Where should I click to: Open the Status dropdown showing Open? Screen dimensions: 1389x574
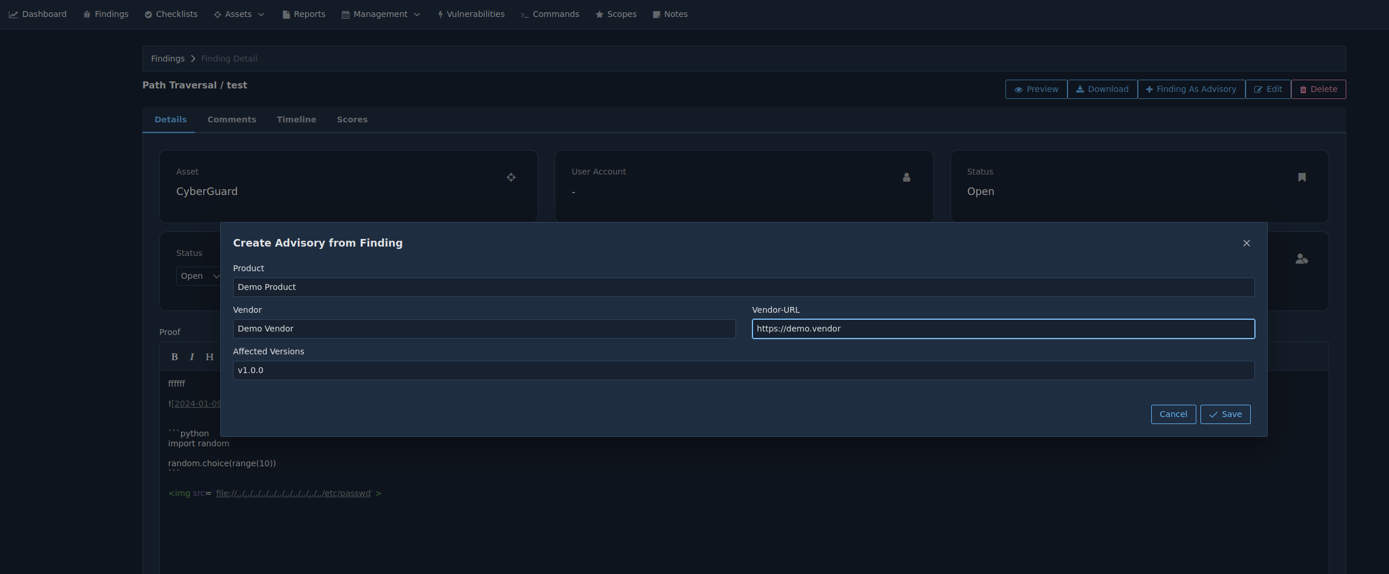pyautogui.click(x=199, y=276)
